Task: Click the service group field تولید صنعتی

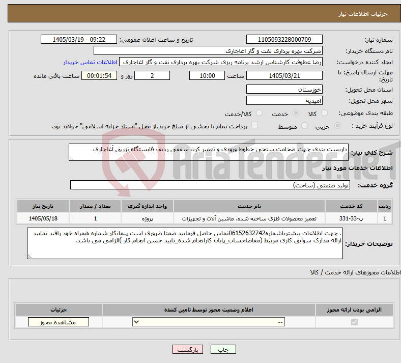Action: click(x=210, y=185)
